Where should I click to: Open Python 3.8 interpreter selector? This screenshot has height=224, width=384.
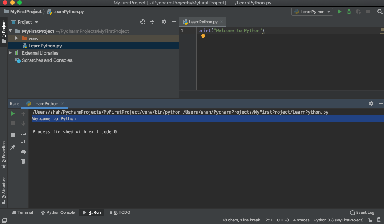click(338, 220)
